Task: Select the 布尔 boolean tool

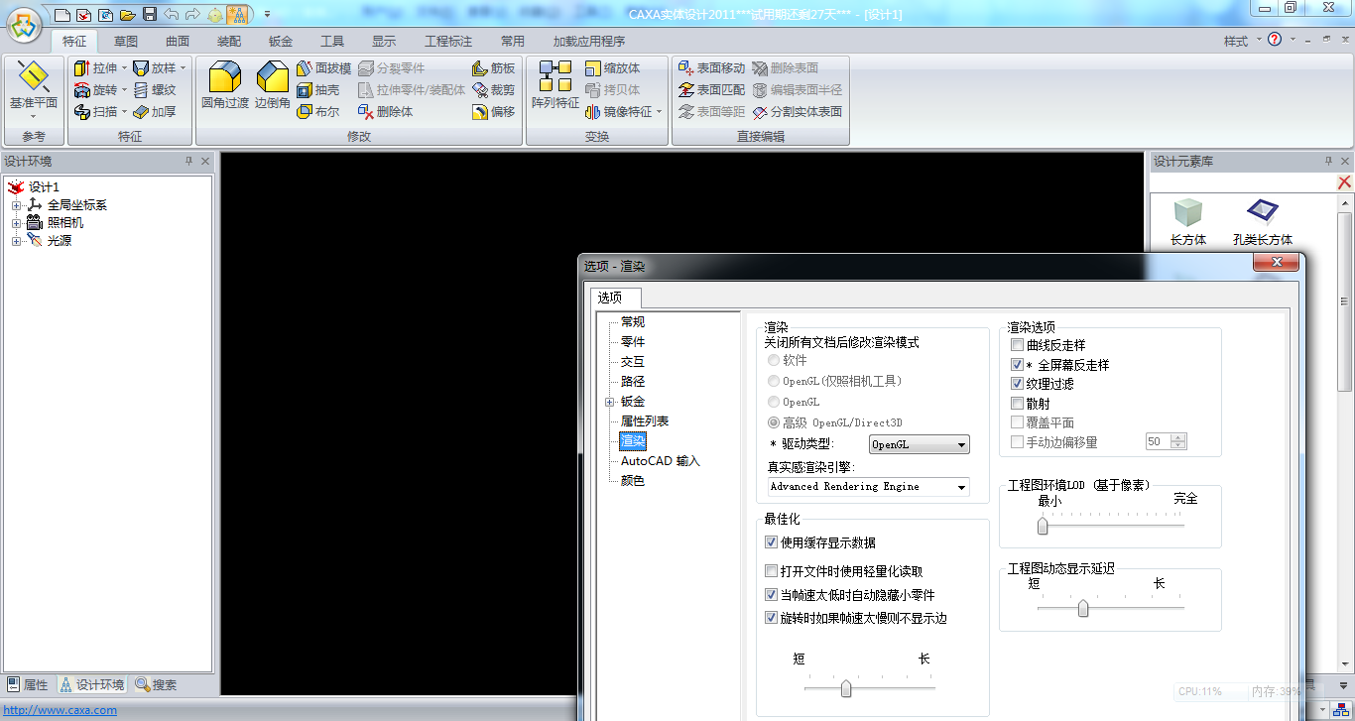Action: [318, 112]
